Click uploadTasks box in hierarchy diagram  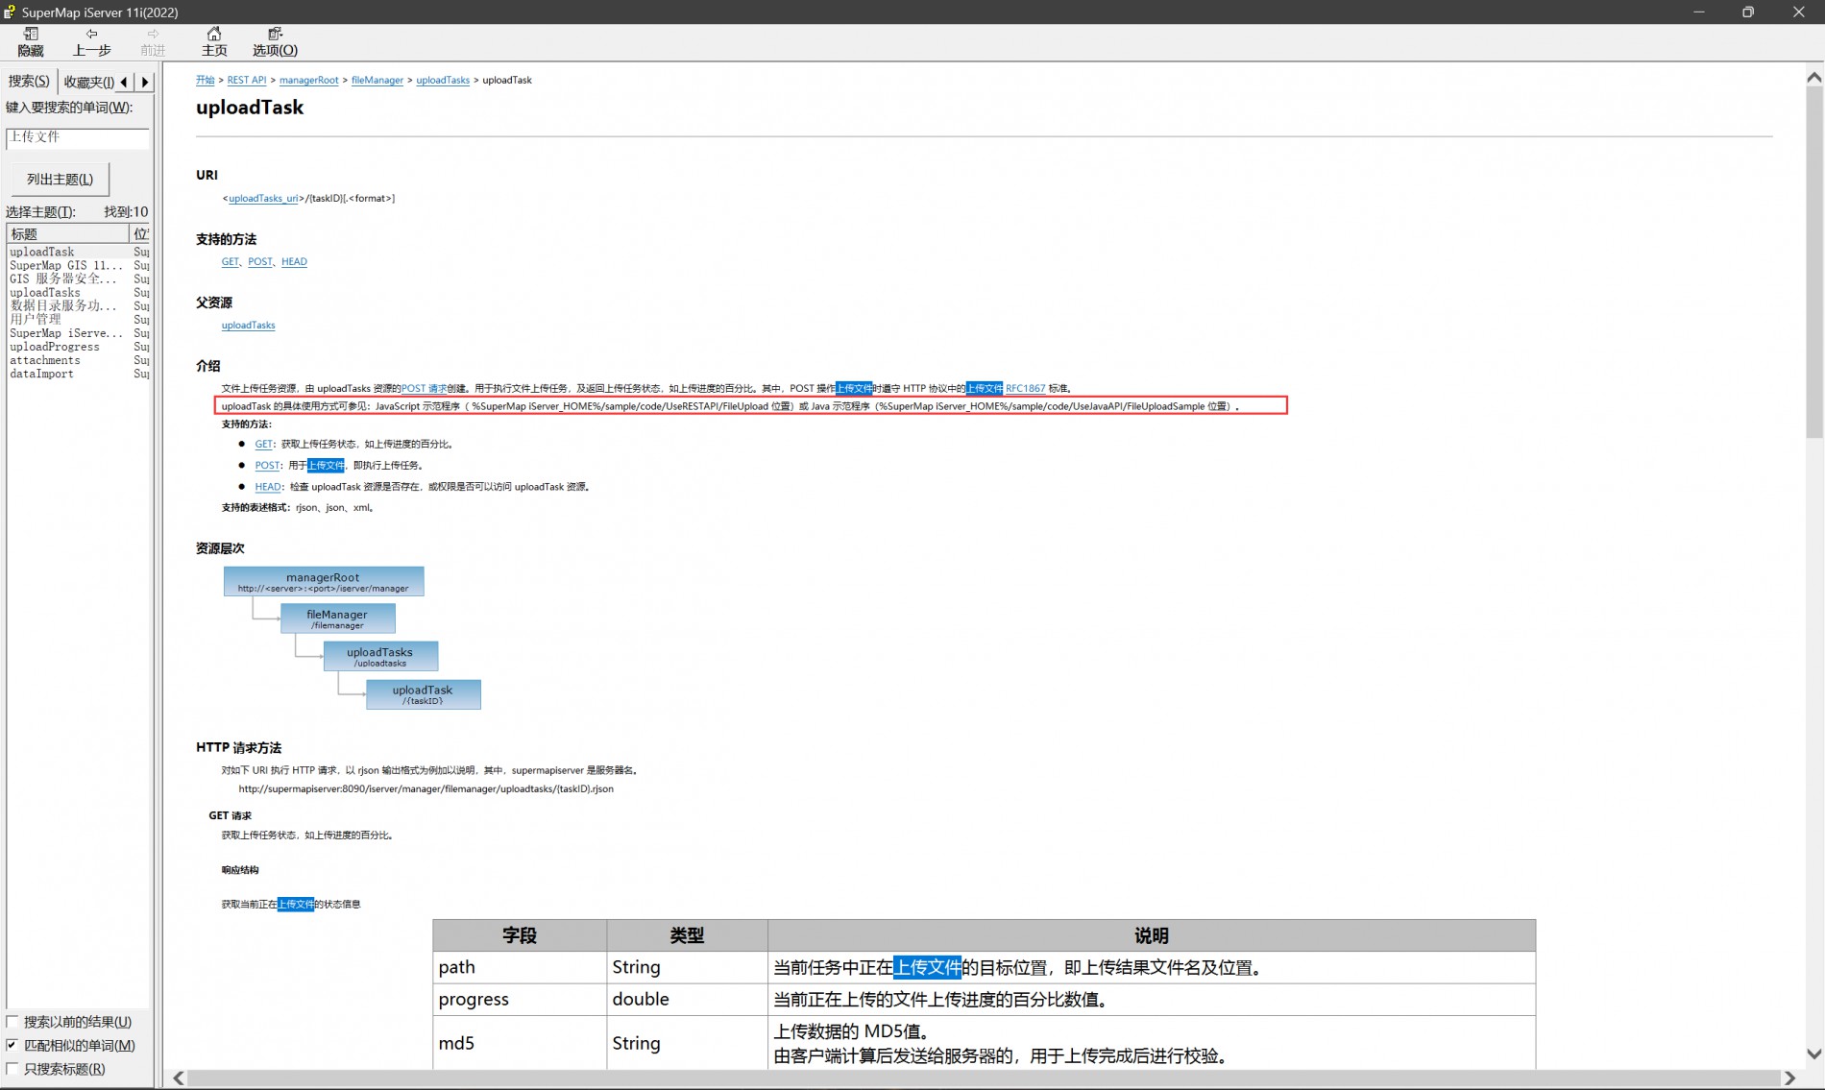pyautogui.click(x=380, y=656)
